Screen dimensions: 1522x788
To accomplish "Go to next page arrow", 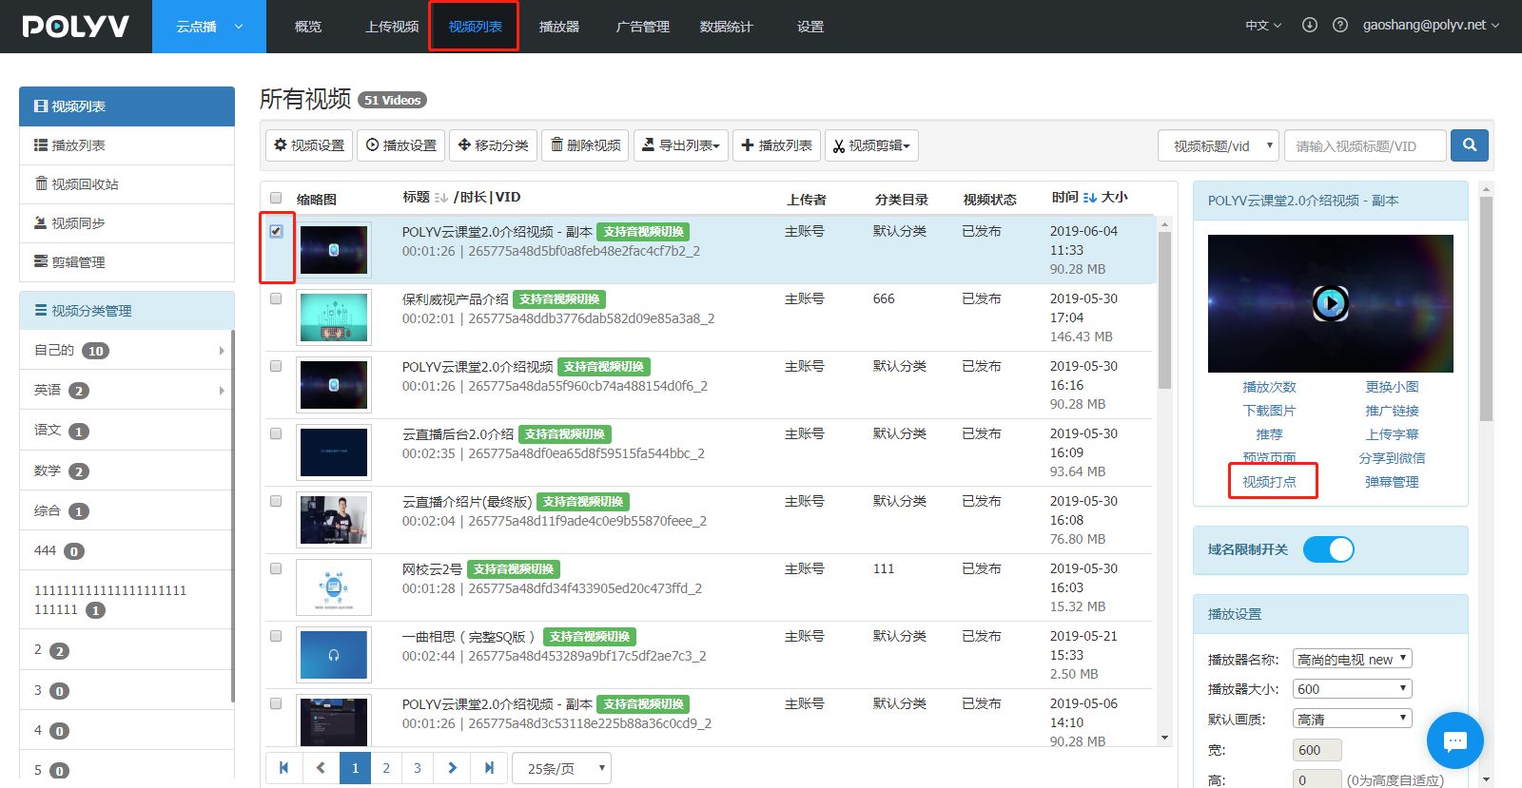I will coord(453,768).
